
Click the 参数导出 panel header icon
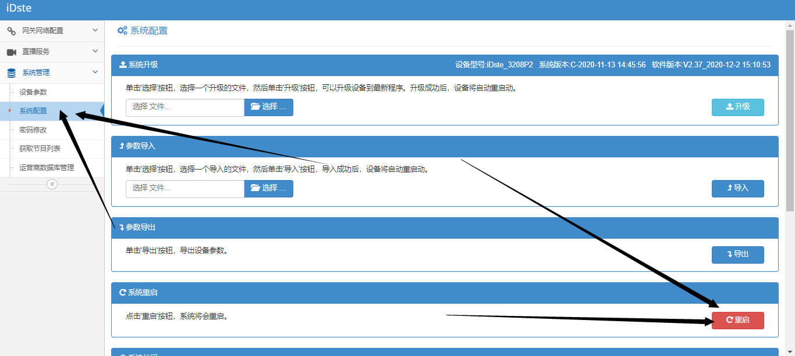pos(122,228)
